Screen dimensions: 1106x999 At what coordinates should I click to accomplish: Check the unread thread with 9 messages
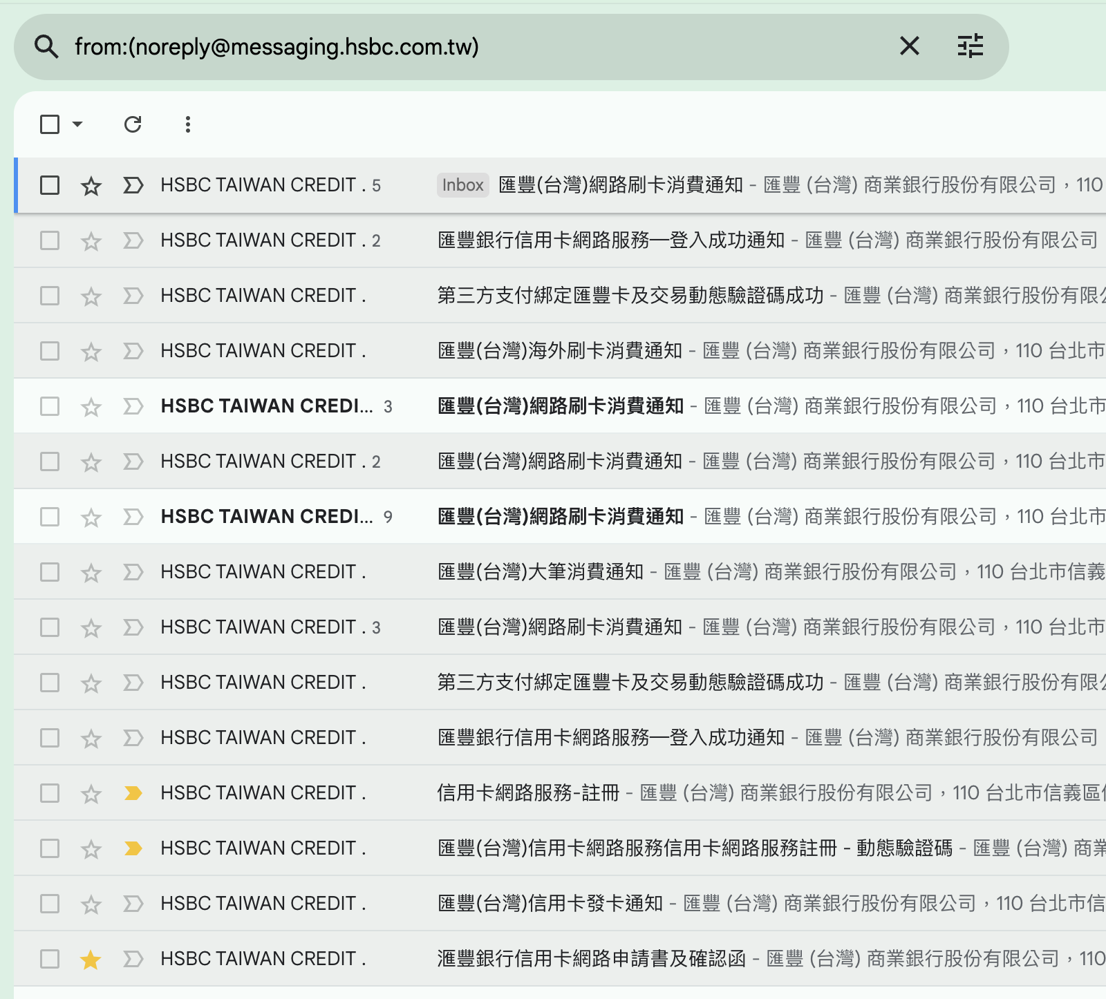(50, 517)
